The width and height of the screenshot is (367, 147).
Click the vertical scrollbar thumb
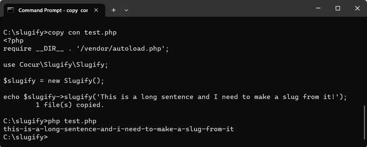click(365, 126)
